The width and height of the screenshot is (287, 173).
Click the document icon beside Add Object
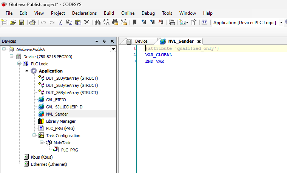tap(193, 22)
